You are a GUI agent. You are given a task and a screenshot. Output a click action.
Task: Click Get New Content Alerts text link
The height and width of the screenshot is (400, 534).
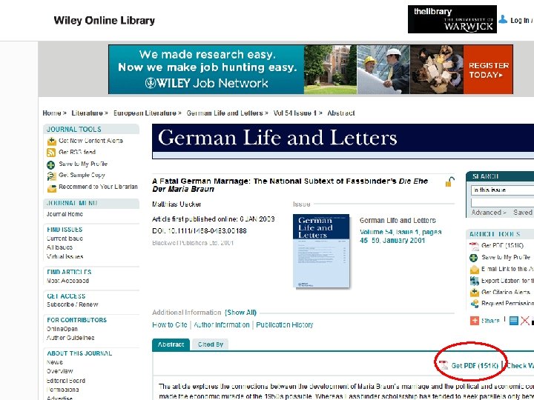90,141
